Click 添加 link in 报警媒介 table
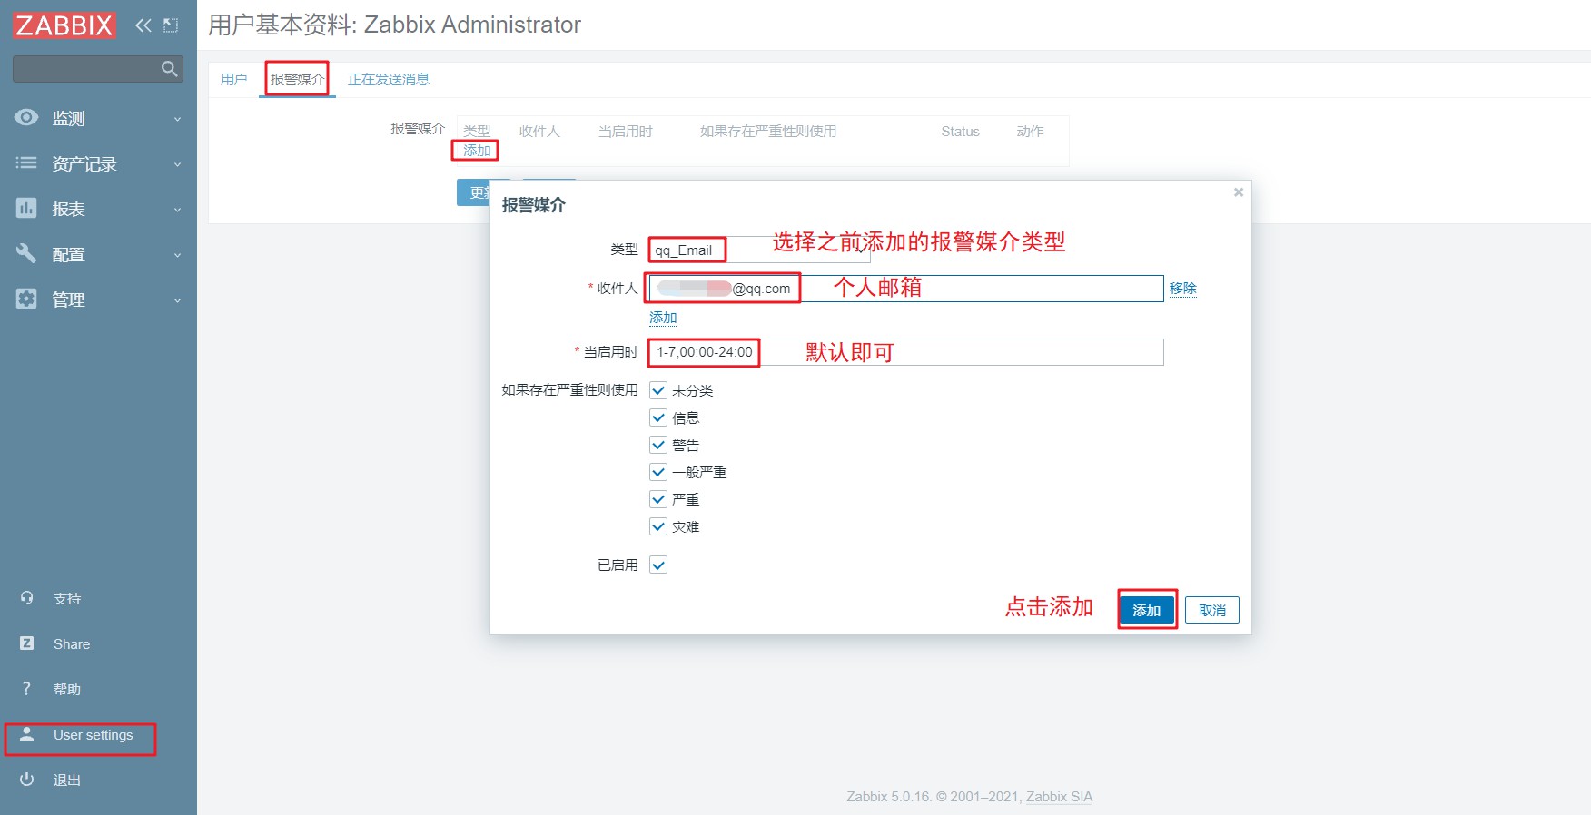 pyautogui.click(x=477, y=151)
